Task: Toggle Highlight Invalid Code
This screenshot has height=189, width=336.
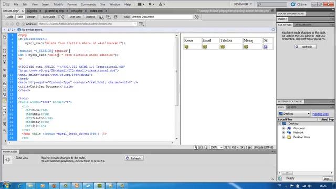Action: pos(5,89)
